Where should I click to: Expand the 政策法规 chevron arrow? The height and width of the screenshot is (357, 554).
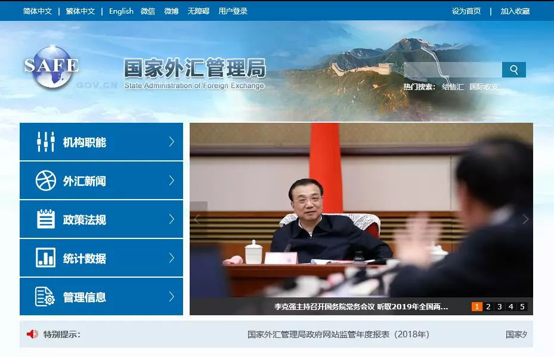pyautogui.click(x=171, y=219)
